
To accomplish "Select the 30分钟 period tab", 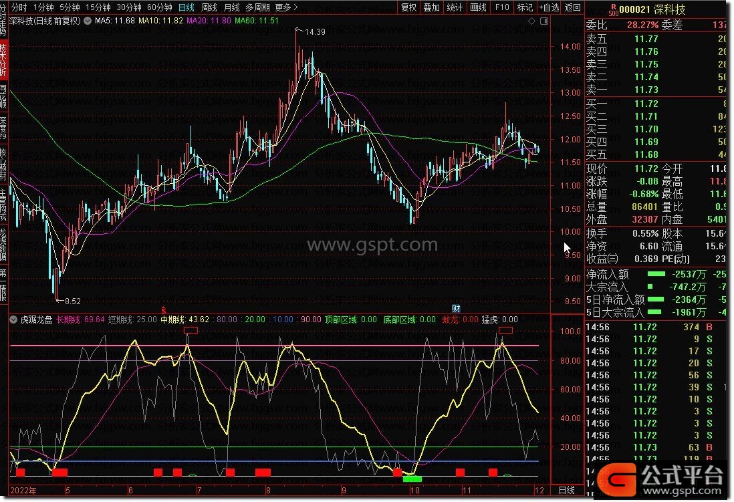I will point(128,7).
